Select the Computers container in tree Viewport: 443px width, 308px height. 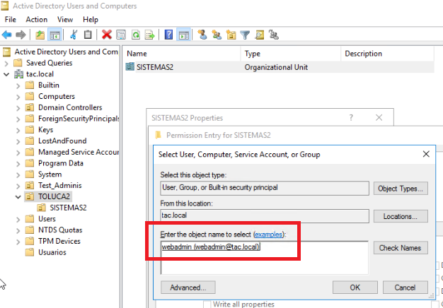coord(56,96)
